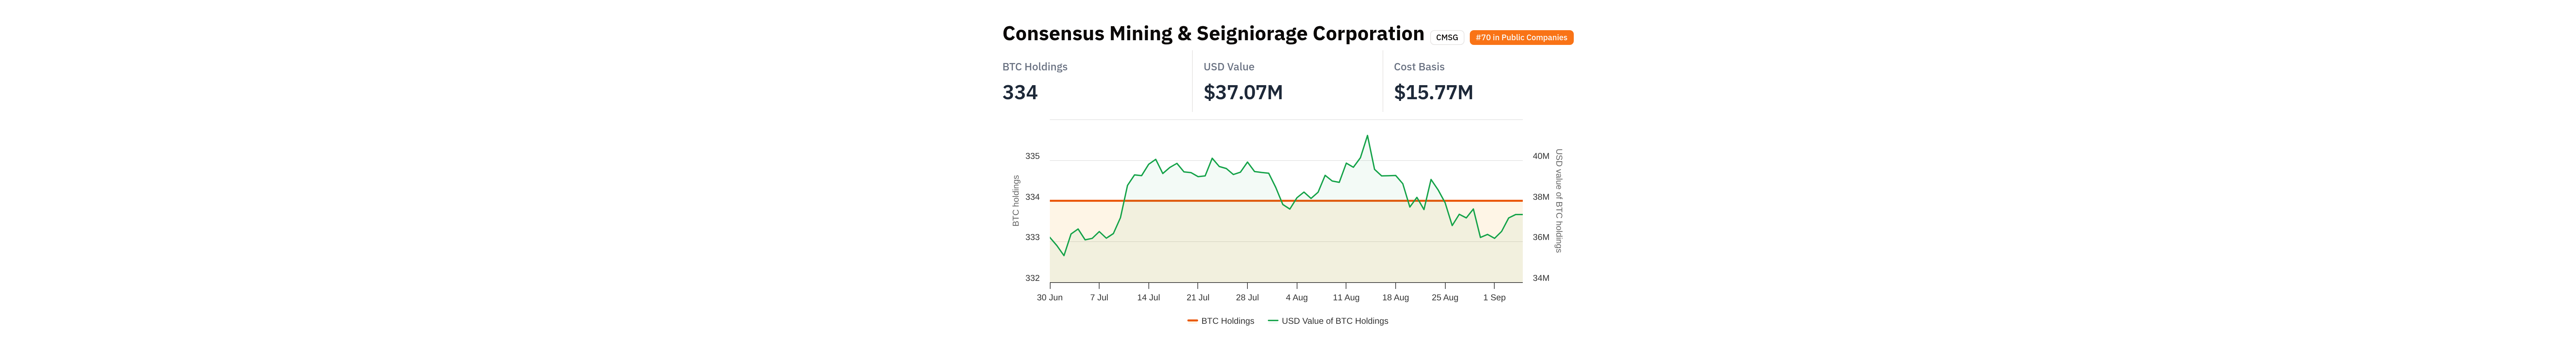Click the 335 left-axis label
Image resolution: width=2576 pixels, height=362 pixels.
tap(1032, 156)
